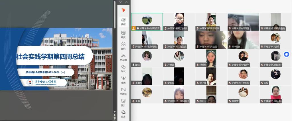Screen dimensions: 292x121
Task: Click the blue floating assistant button
Action: (287, 54)
